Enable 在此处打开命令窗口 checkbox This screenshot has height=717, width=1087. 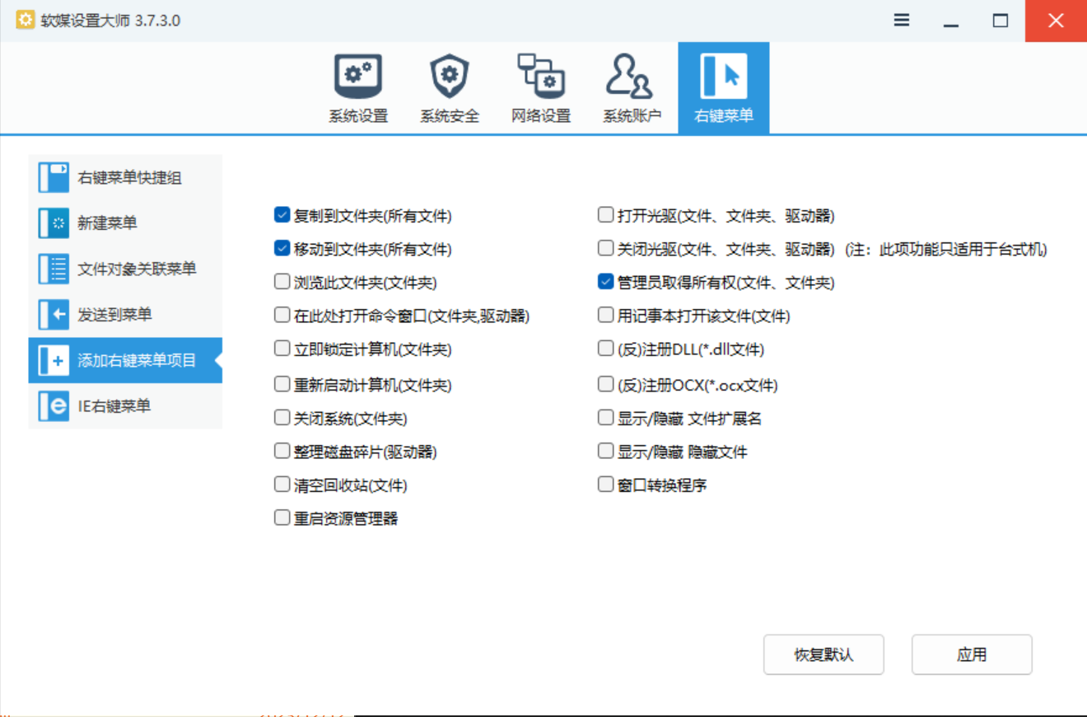(x=282, y=315)
